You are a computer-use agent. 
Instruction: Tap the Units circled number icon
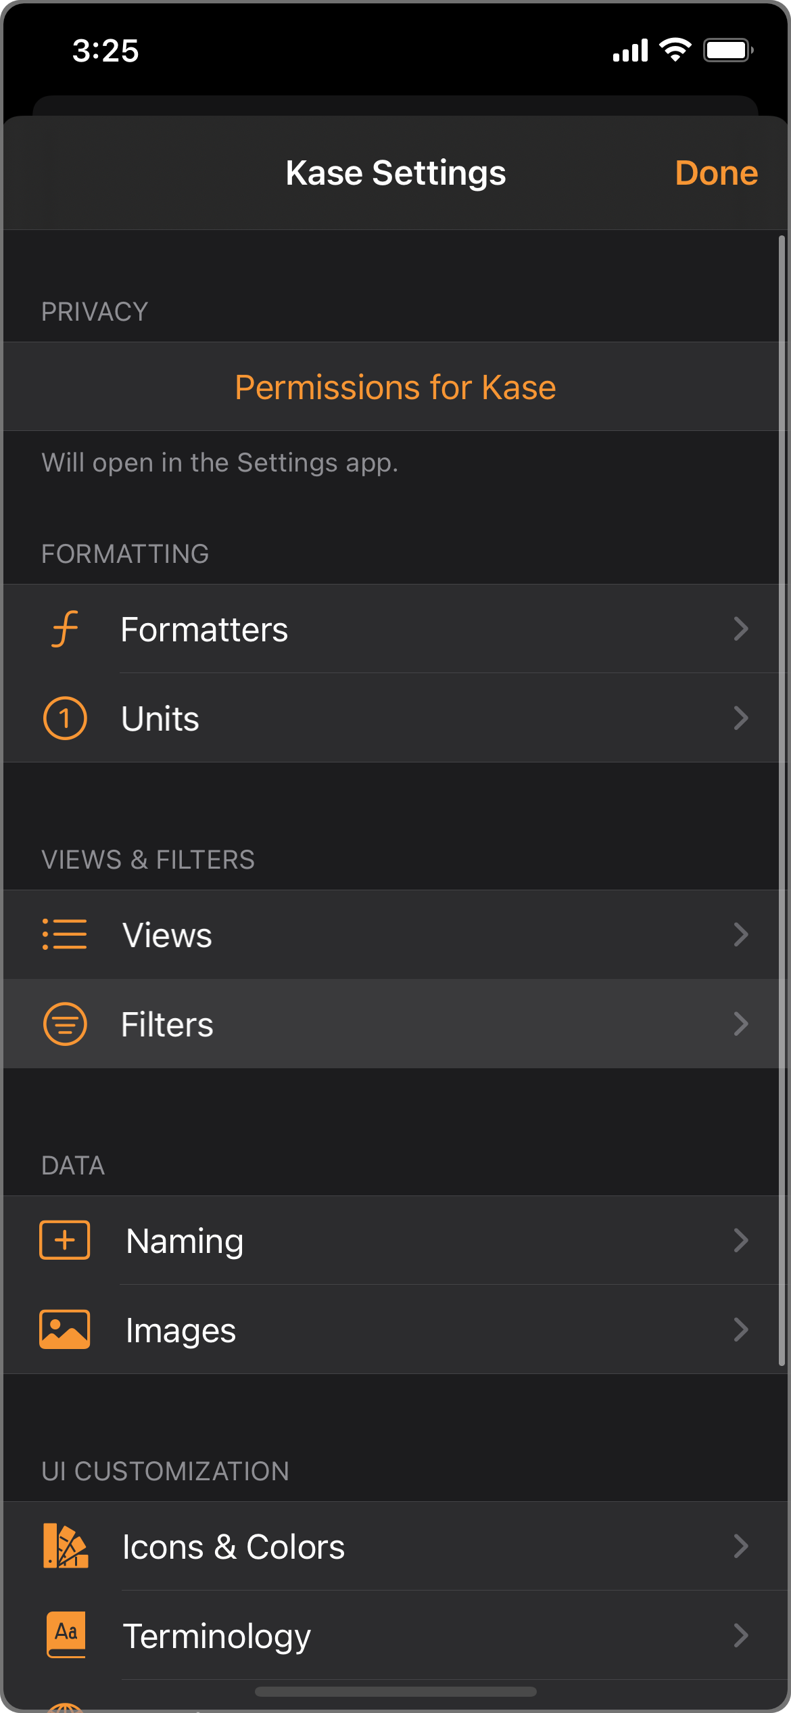click(x=65, y=718)
